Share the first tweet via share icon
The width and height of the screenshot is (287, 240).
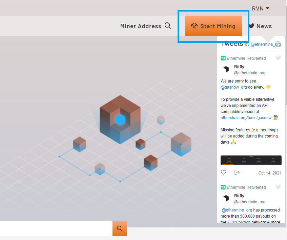point(237,172)
